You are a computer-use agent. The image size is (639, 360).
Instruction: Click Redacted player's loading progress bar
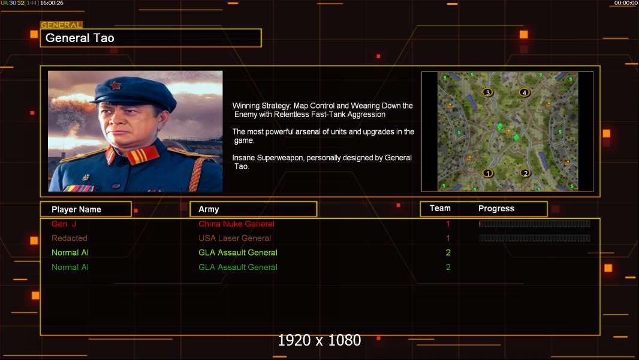tap(535, 238)
